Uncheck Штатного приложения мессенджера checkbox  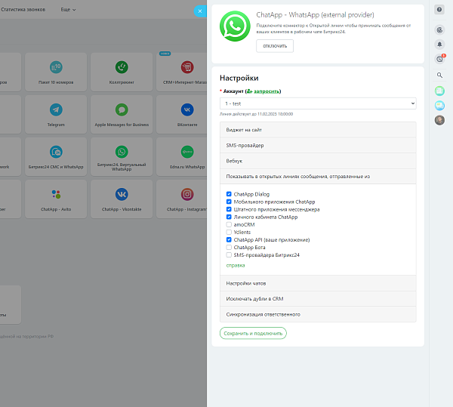(229, 209)
